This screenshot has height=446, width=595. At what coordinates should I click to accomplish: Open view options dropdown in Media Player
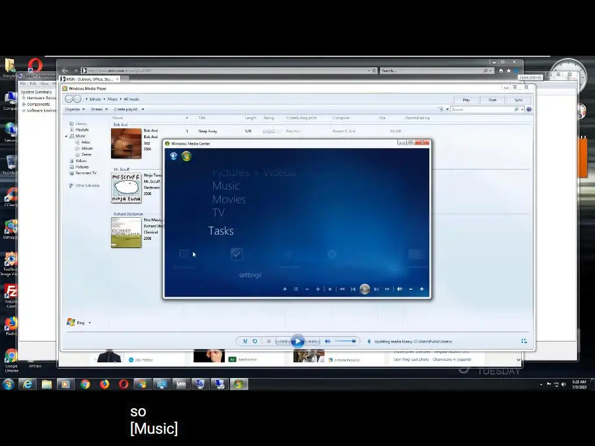tap(447, 109)
